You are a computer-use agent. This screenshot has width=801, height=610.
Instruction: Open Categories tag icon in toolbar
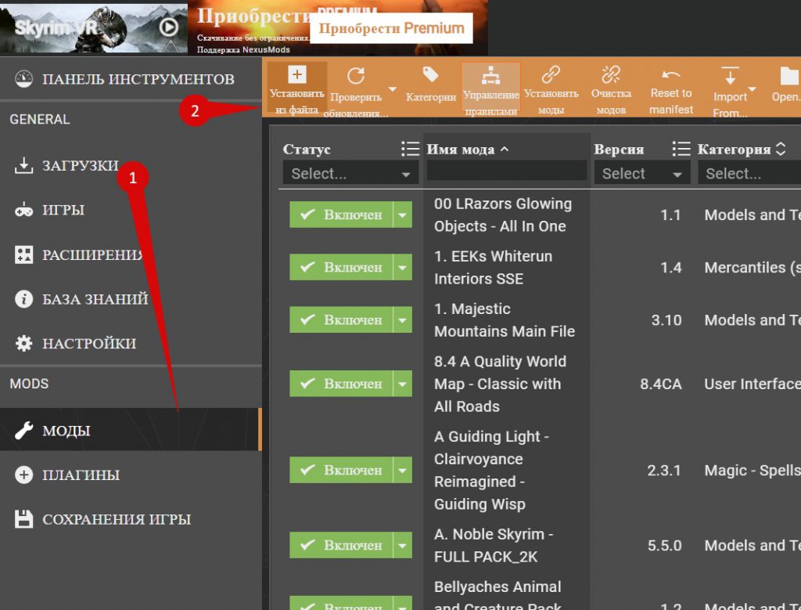430,75
